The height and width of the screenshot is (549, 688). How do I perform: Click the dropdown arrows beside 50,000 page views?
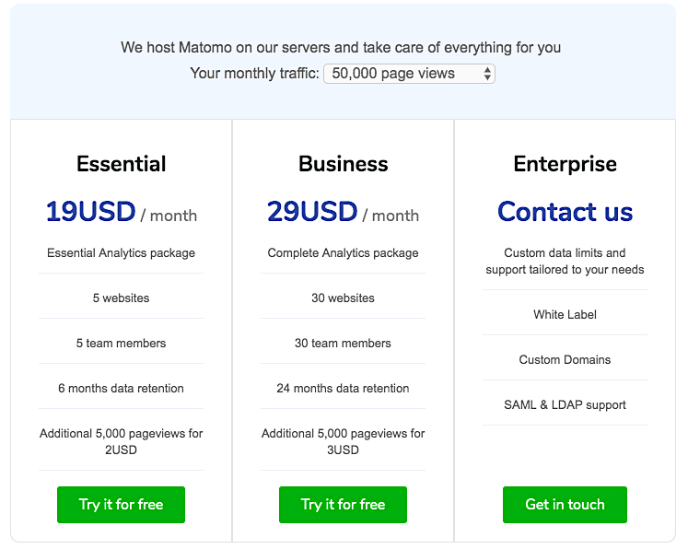click(x=487, y=74)
